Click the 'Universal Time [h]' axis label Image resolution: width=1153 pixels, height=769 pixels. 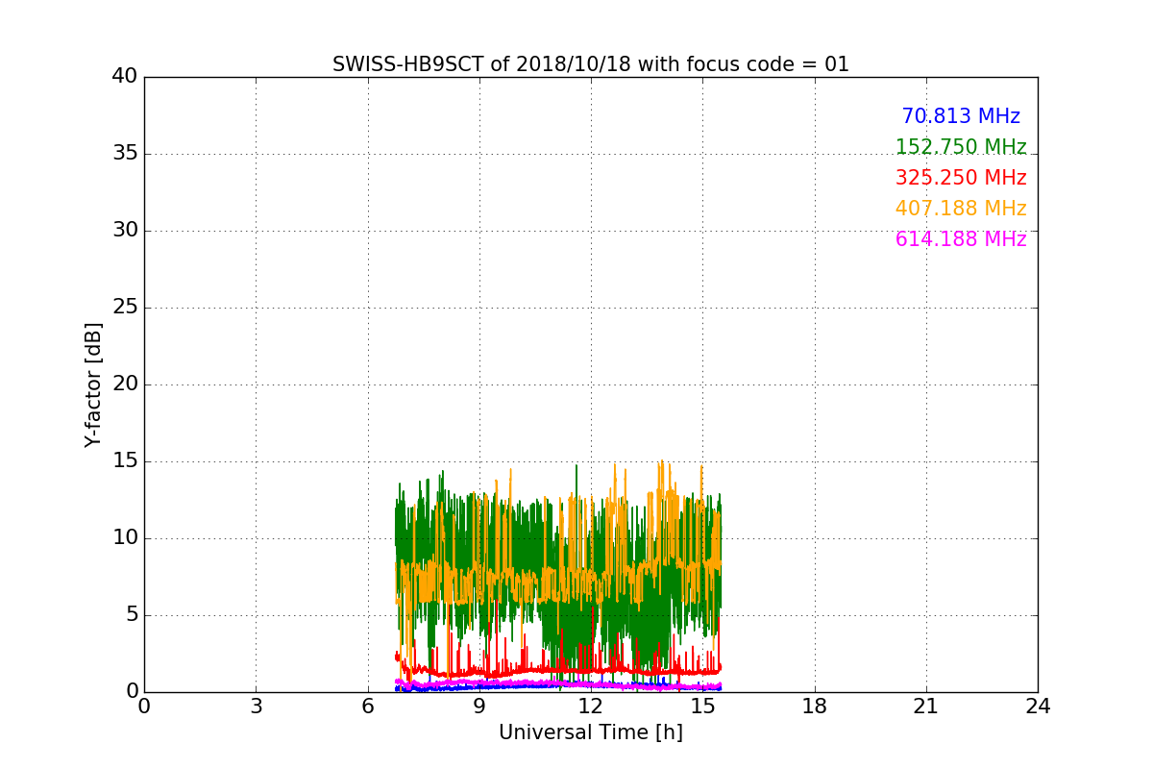(591, 732)
